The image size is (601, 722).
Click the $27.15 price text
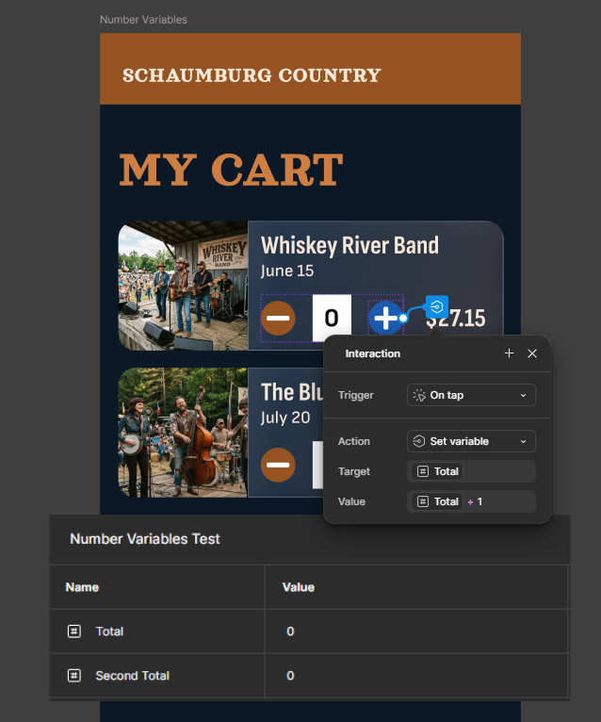point(456,319)
